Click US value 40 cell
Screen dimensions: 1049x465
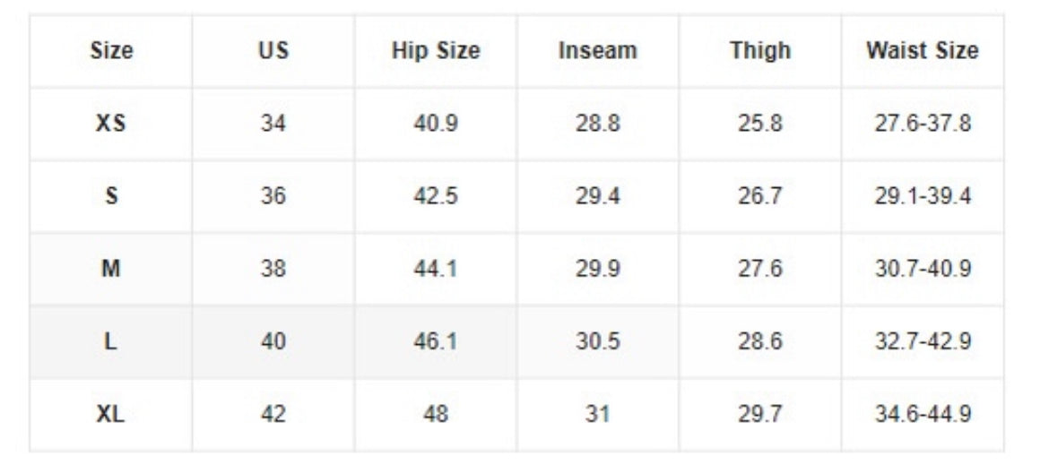(x=273, y=341)
